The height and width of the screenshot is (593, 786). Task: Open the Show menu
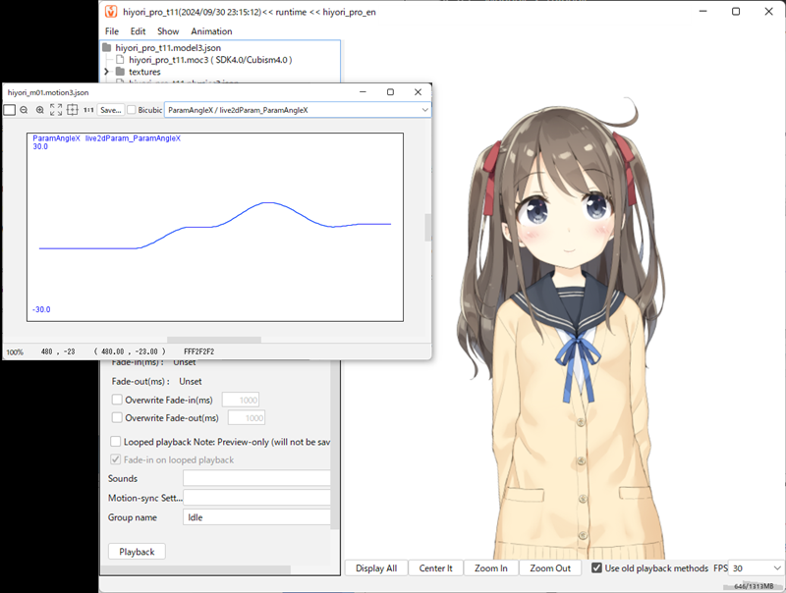[168, 31]
